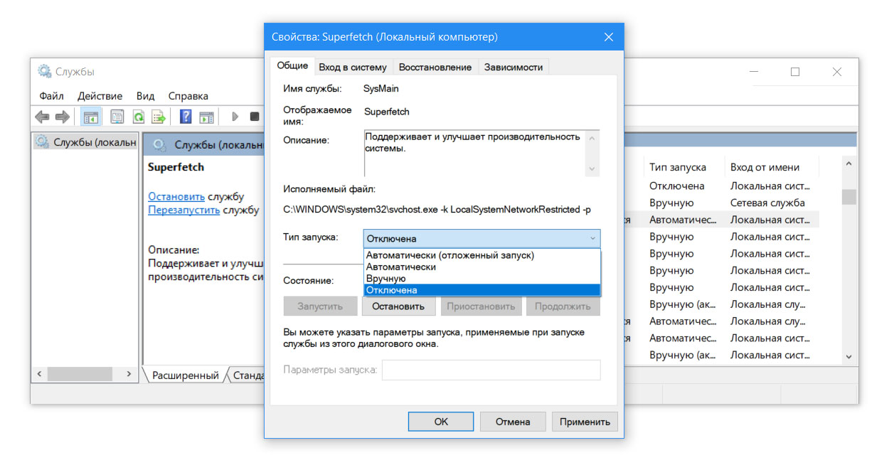Image resolution: width=894 pixels, height=470 pixels.
Task: Select the highlighted Автоматичес… row cell
Action: point(683,220)
